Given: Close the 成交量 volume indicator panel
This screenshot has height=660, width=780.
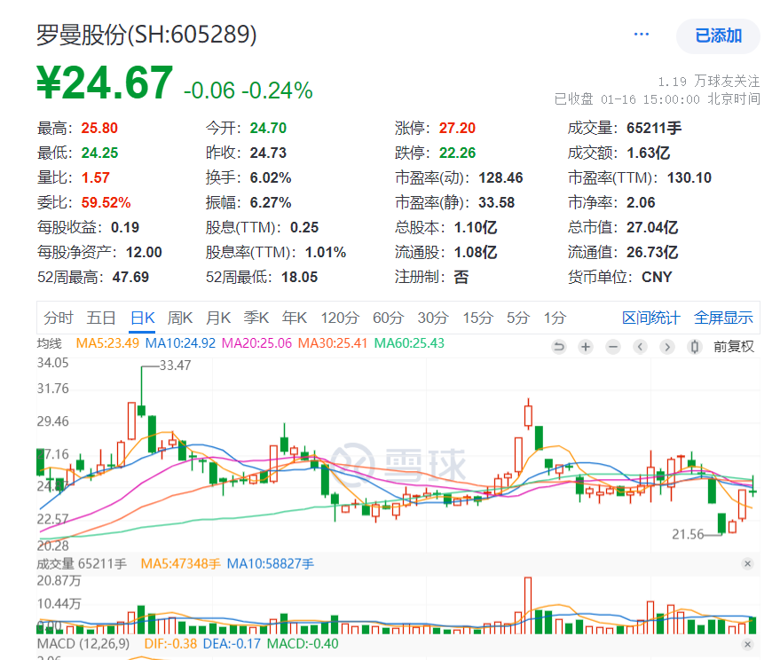Looking at the screenshot, I should (x=747, y=563).
